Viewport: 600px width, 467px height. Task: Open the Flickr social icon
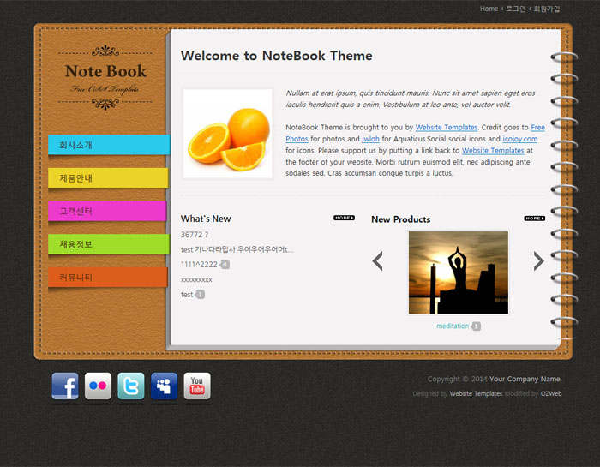[x=98, y=386]
